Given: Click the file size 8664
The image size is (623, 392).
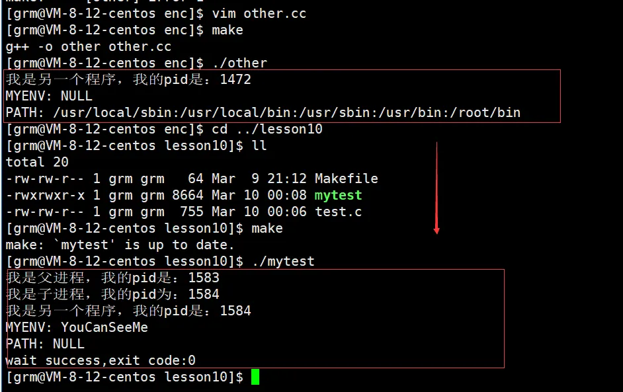Looking at the screenshot, I should click(188, 195).
